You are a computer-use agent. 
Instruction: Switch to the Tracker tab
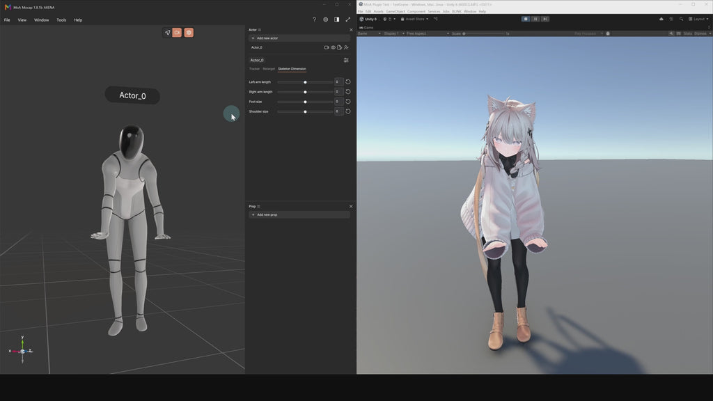[x=254, y=69]
